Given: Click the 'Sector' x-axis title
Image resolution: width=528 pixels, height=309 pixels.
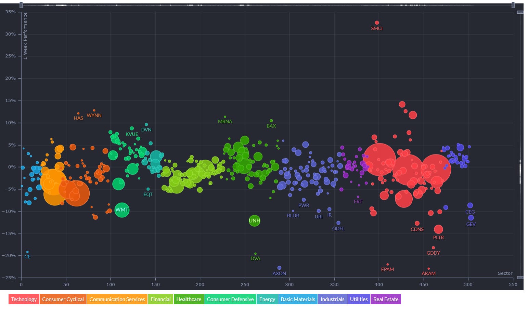Looking at the screenshot, I should (505, 273).
